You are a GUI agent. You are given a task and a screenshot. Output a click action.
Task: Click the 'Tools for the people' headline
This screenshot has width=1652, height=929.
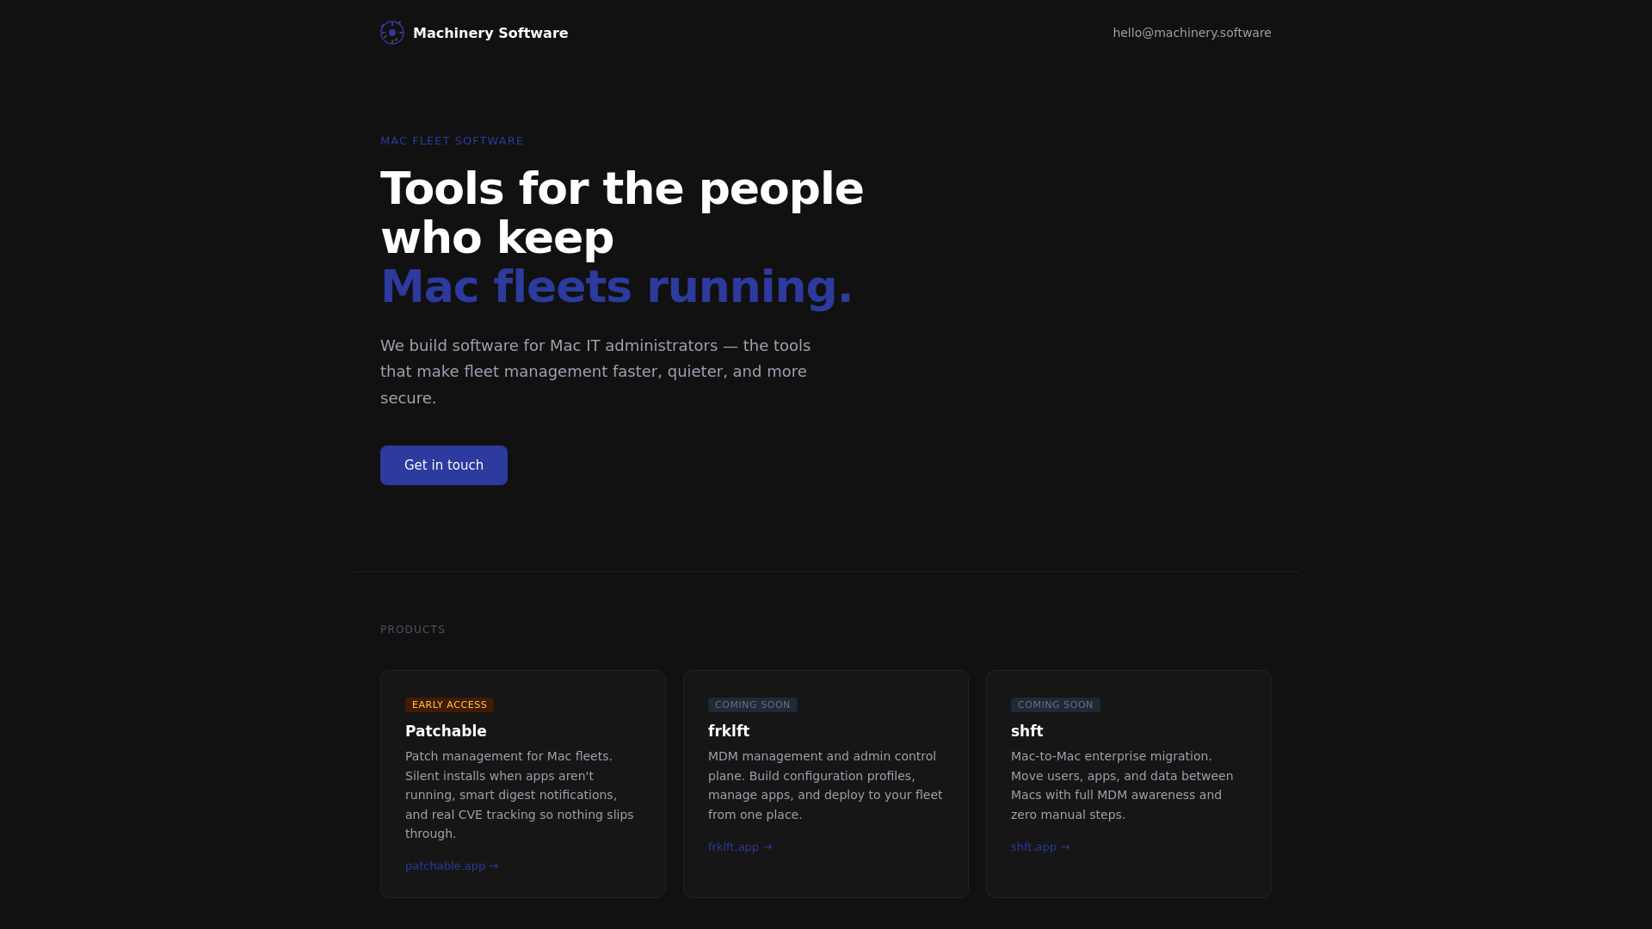(622, 188)
